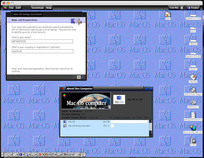This screenshot has width=204, height=158.
Task: Select the Mac OS memory row
Action: tap(104, 122)
